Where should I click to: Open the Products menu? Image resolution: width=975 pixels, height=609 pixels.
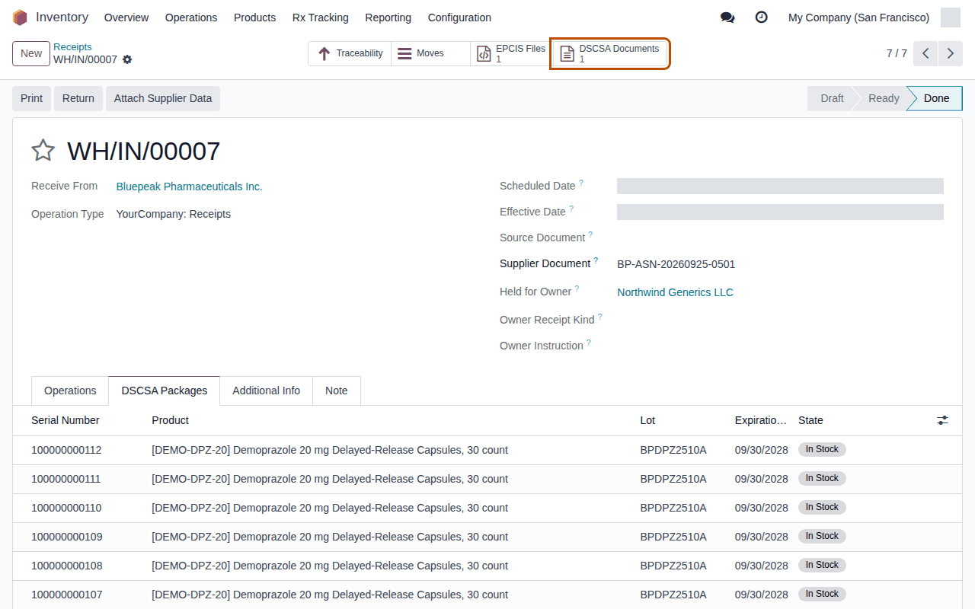[x=254, y=18]
